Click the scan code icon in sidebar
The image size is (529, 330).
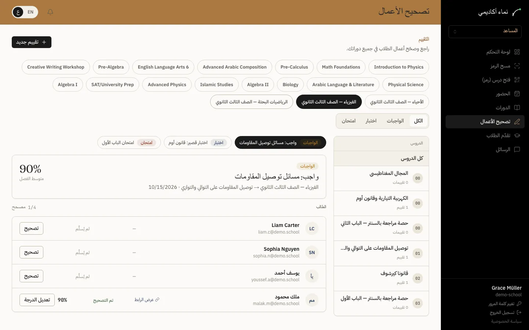coord(517,66)
